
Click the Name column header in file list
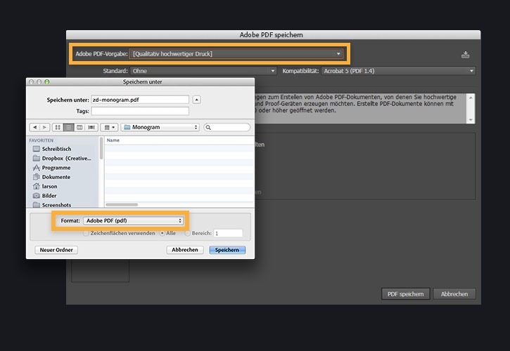[x=113, y=140]
